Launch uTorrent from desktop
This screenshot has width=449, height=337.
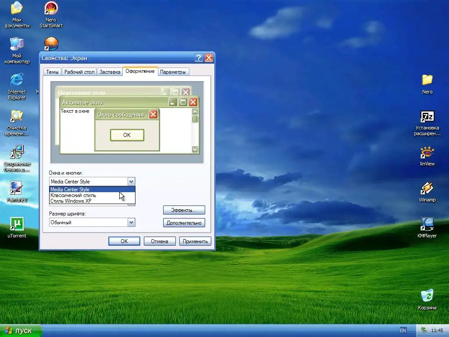pos(17,228)
